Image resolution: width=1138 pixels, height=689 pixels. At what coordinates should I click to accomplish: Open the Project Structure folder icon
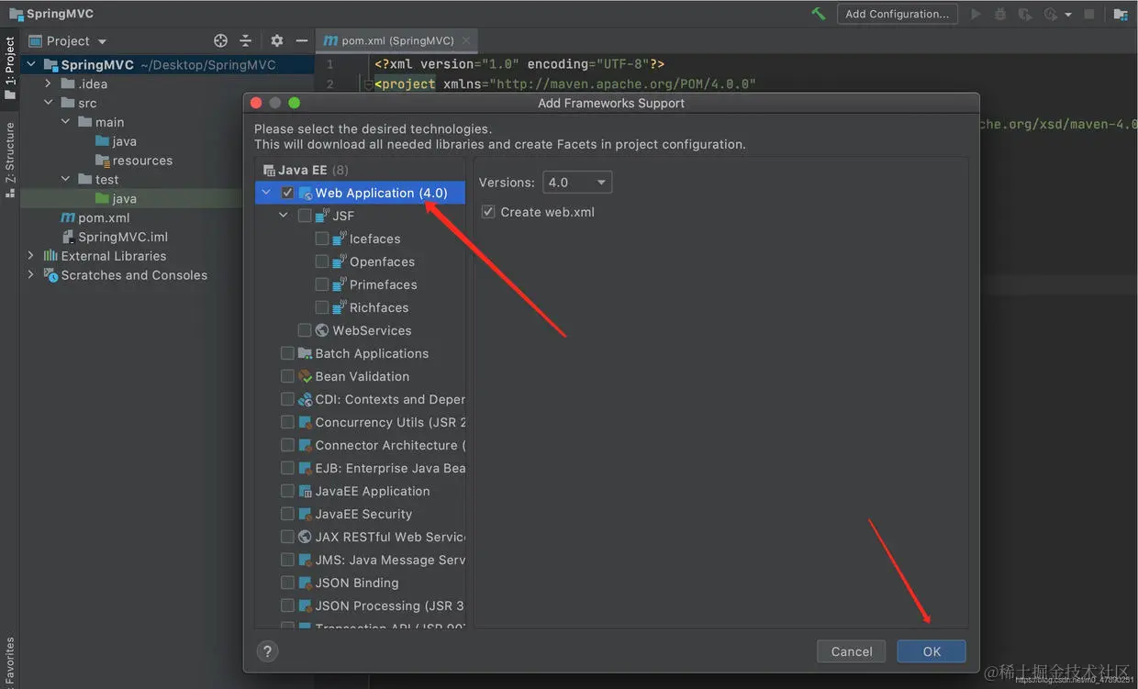click(1121, 14)
